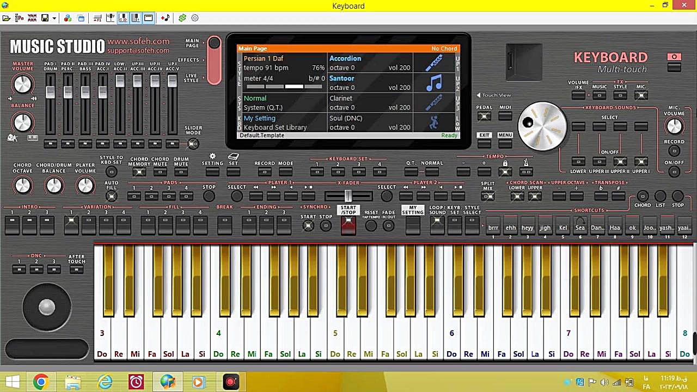This screenshot has width=697, height=392.
Task: Click the Player 1 rewind button
Action: (256, 196)
